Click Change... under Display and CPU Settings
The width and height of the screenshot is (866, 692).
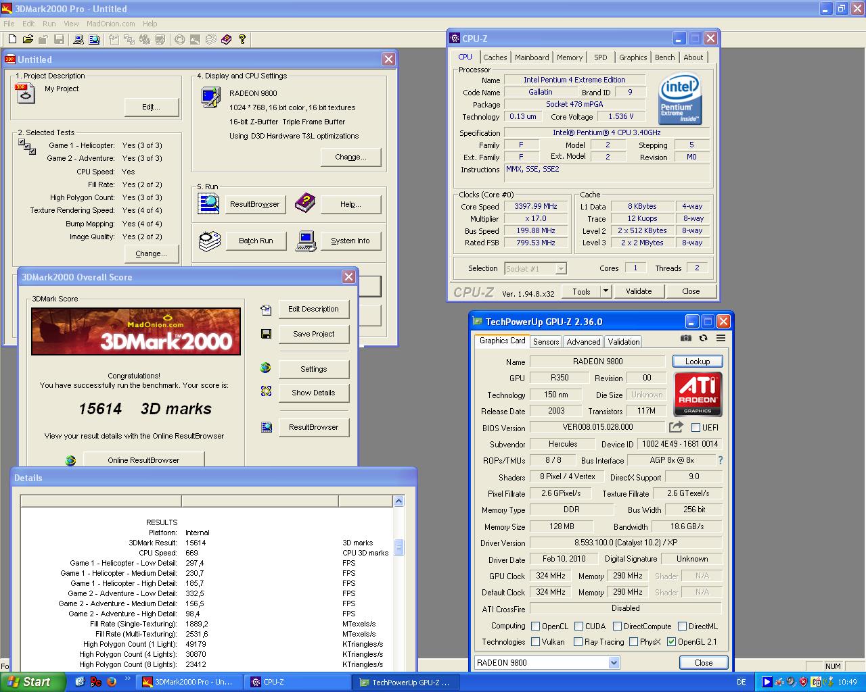pyautogui.click(x=350, y=157)
